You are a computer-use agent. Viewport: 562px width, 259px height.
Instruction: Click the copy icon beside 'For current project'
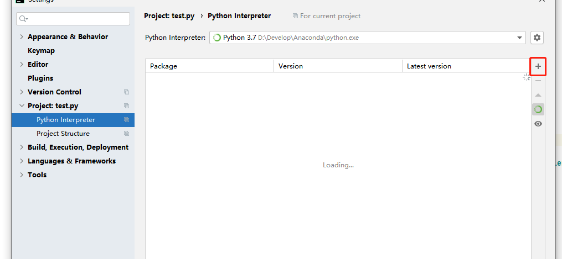coord(295,16)
